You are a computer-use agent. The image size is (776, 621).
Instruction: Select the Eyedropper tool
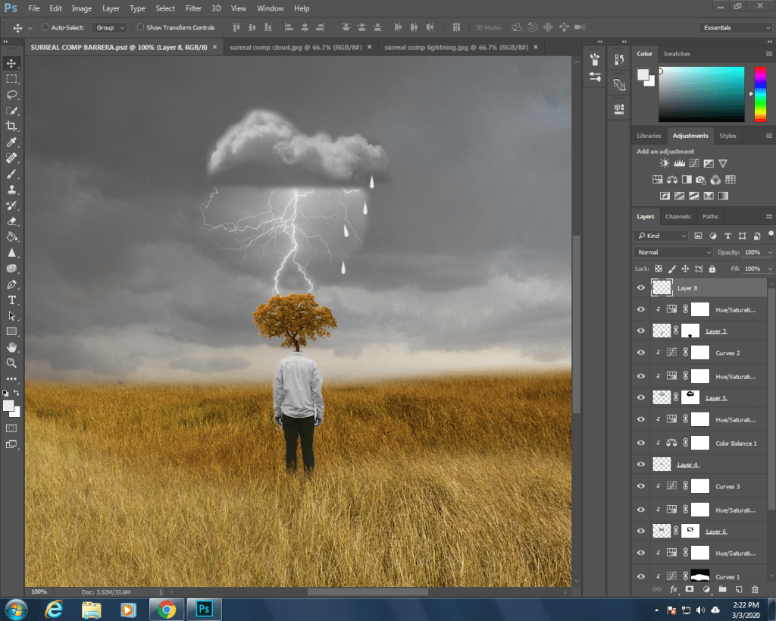click(x=12, y=143)
